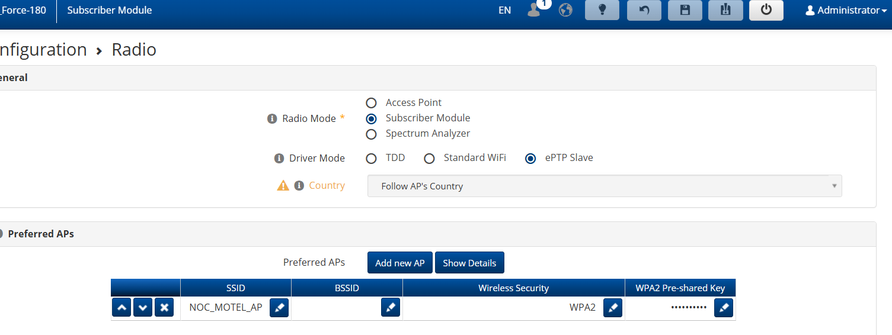Screen dimensions: 892x335
Task: Collapse the Preferred APs section
Action: (2, 234)
